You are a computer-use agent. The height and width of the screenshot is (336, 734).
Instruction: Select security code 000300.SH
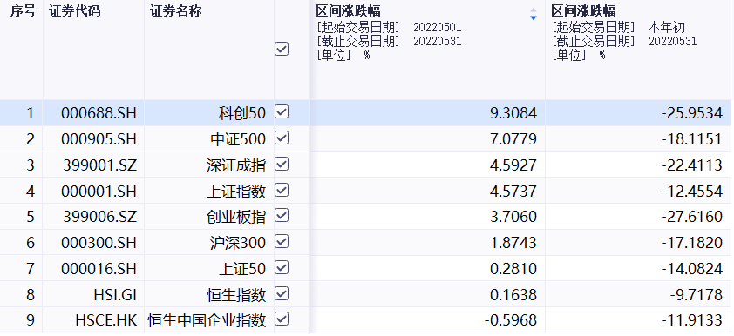(x=99, y=243)
